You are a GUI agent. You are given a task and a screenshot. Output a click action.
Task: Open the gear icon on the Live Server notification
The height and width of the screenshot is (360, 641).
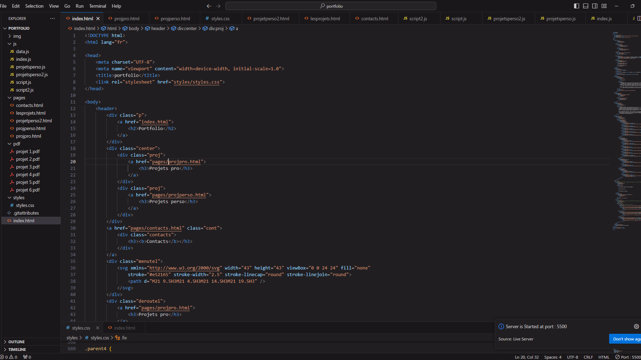click(x=636, y=326)
